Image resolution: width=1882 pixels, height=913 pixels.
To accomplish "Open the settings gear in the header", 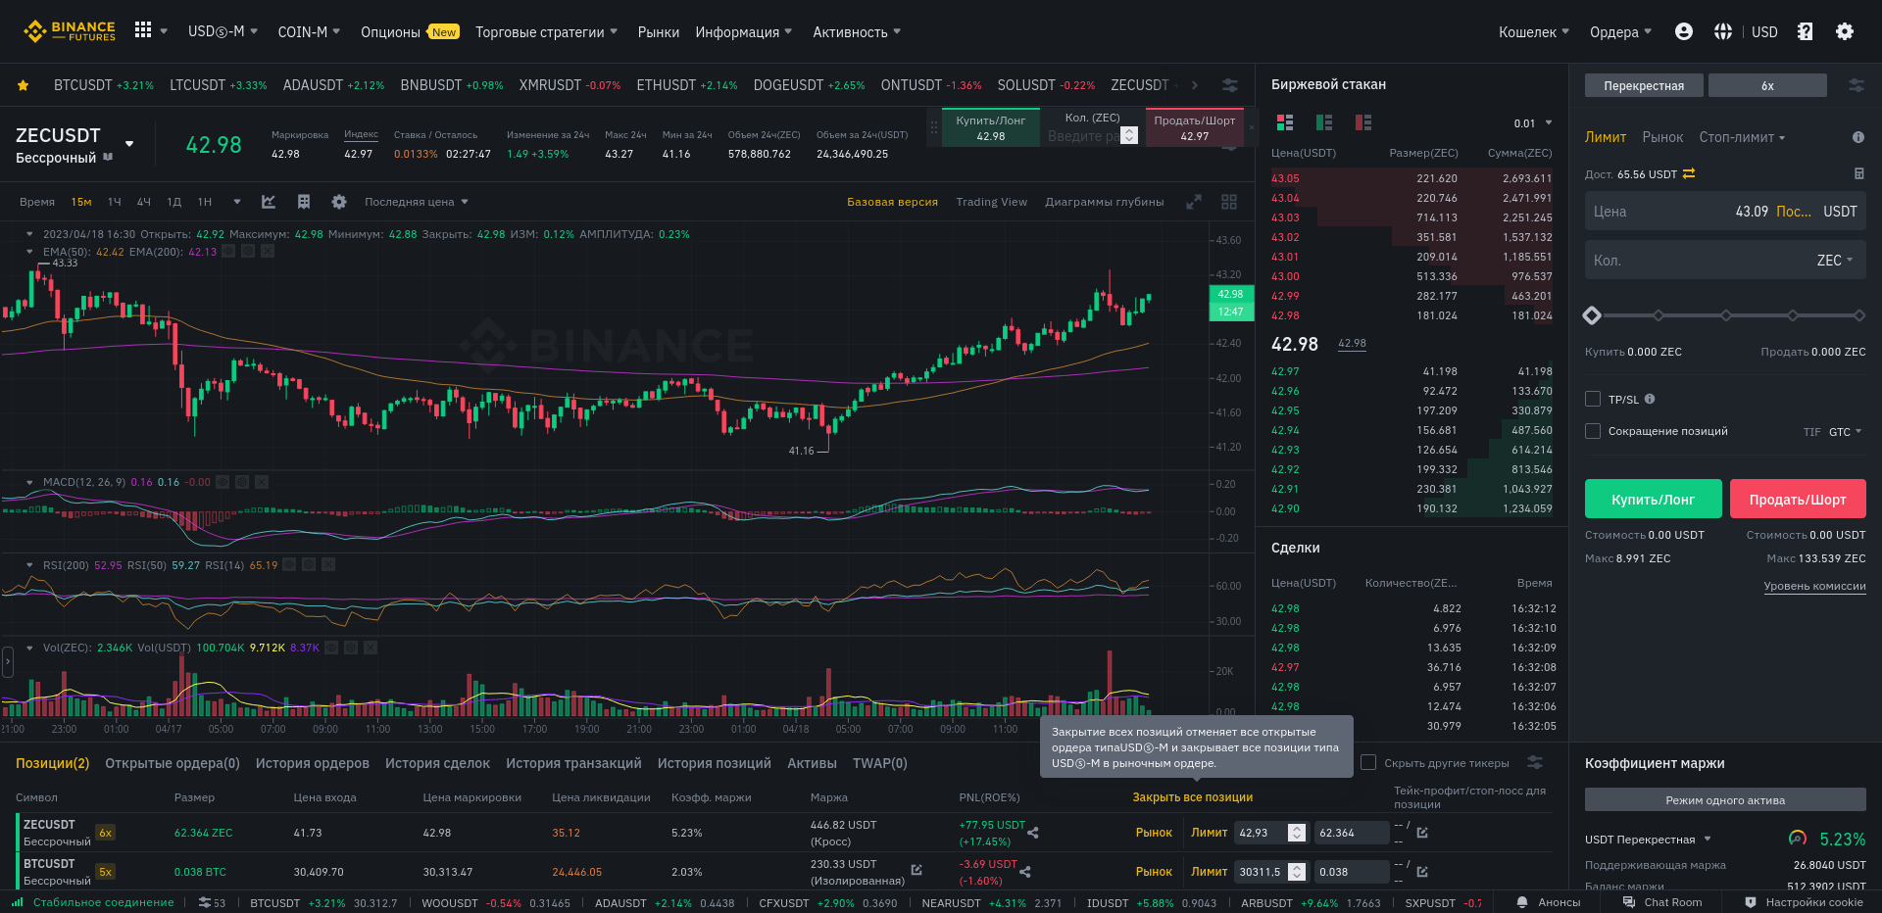I will 1845,31.
